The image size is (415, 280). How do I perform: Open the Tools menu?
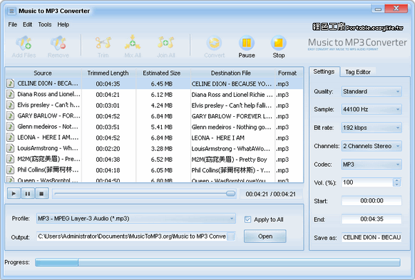(44, 24)
